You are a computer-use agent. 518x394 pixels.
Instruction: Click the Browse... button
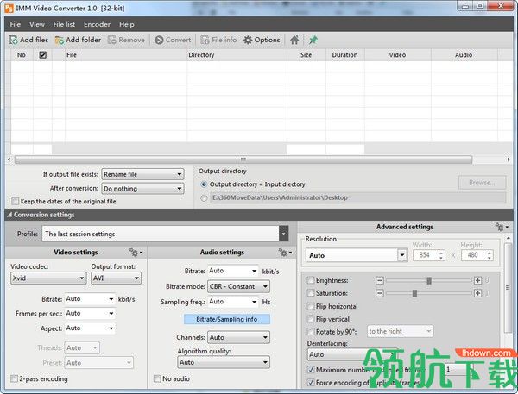(482, 183)
